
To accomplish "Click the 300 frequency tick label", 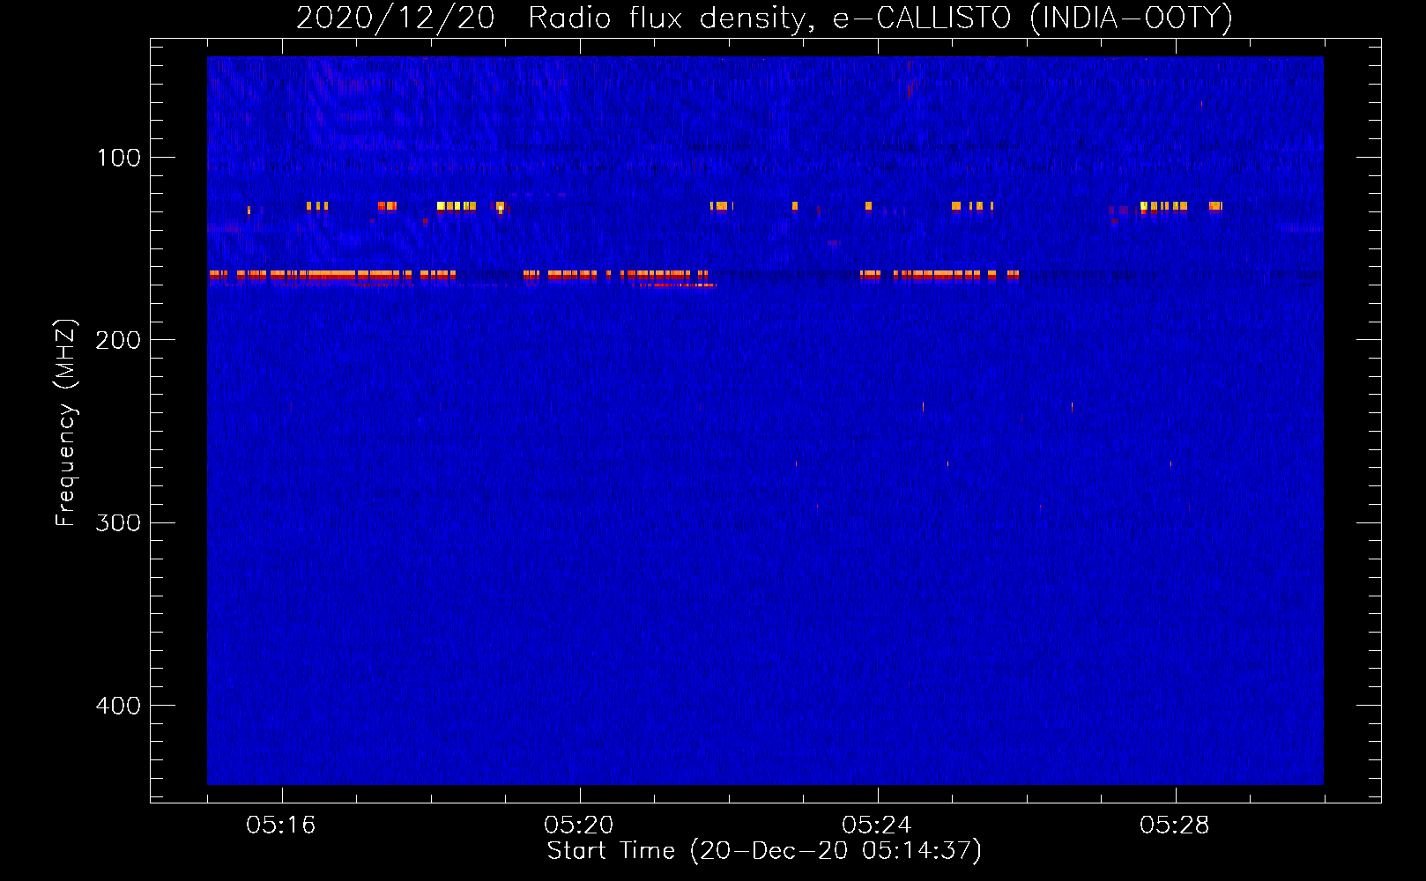I will pos(118,523).
